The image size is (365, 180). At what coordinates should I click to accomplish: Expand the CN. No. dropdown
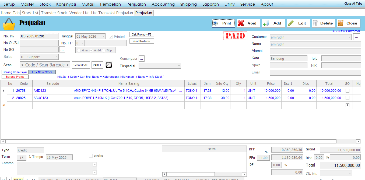pos(350,173)
